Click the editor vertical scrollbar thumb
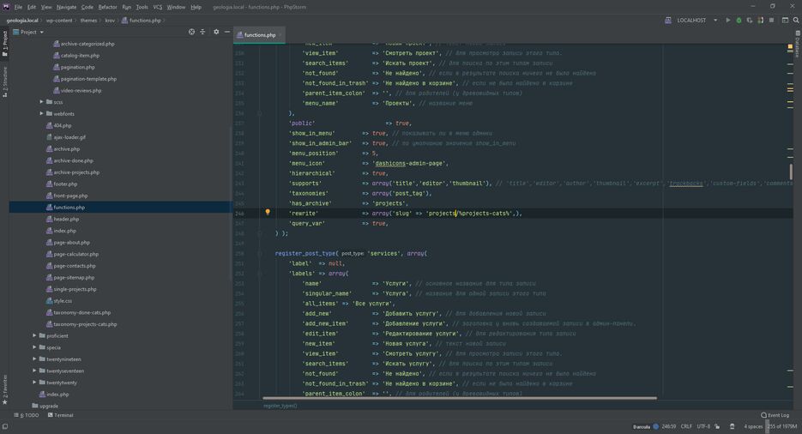This screenshot has height=434, width=802. click(791, 172)
